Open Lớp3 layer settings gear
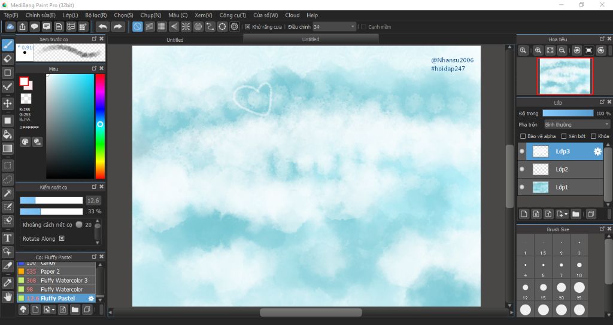Screen dimensions: 613x325 click(x=597, y=151)
